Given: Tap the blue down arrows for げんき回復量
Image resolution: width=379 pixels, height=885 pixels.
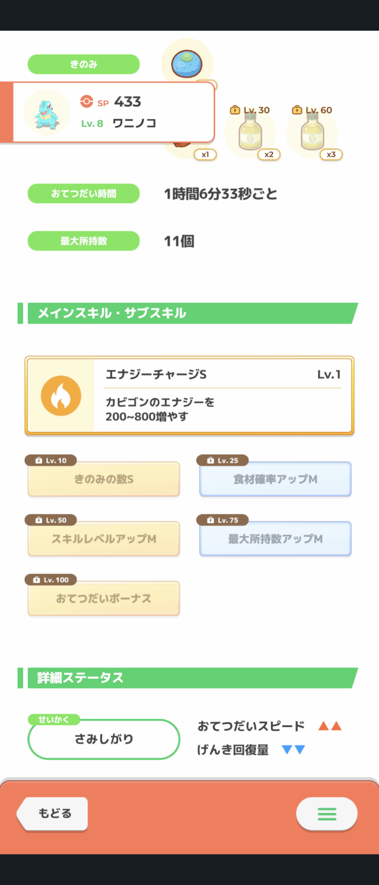Looking at the screenshot, I should click(x=294, y=750).
